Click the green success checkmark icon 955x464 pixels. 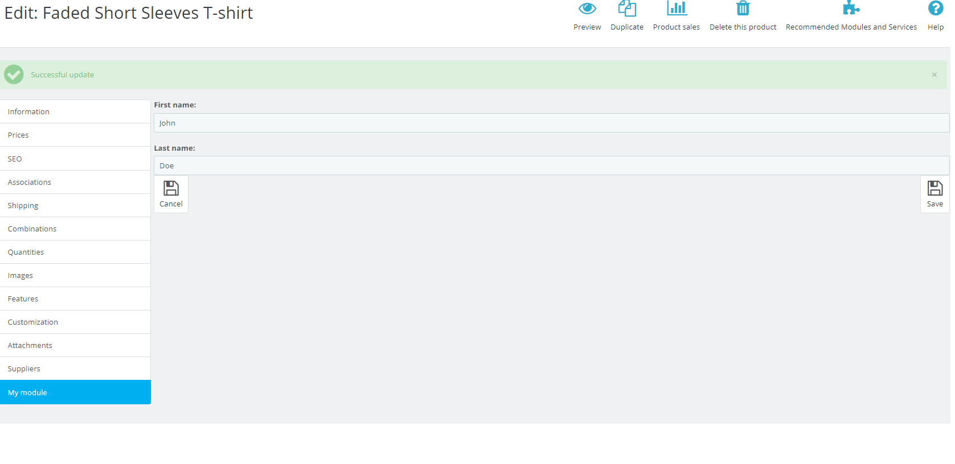pos(14,74)
